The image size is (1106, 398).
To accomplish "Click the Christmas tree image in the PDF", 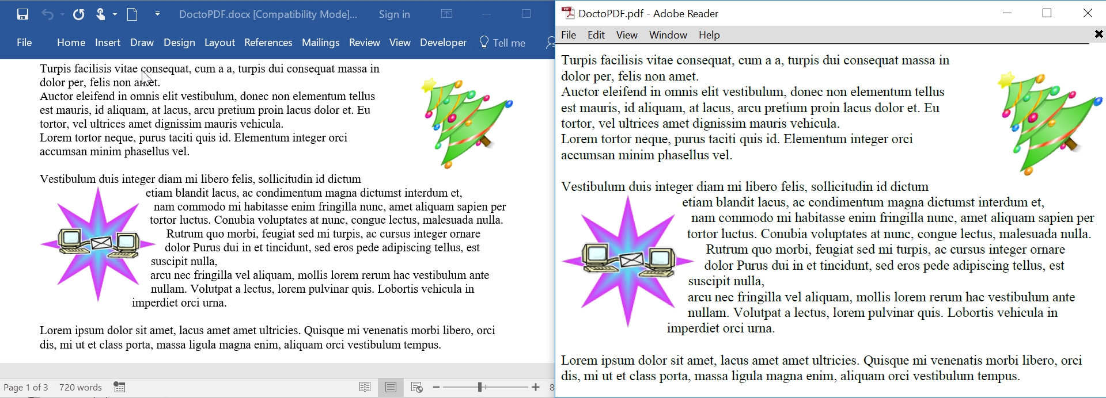I will 1050,123.
